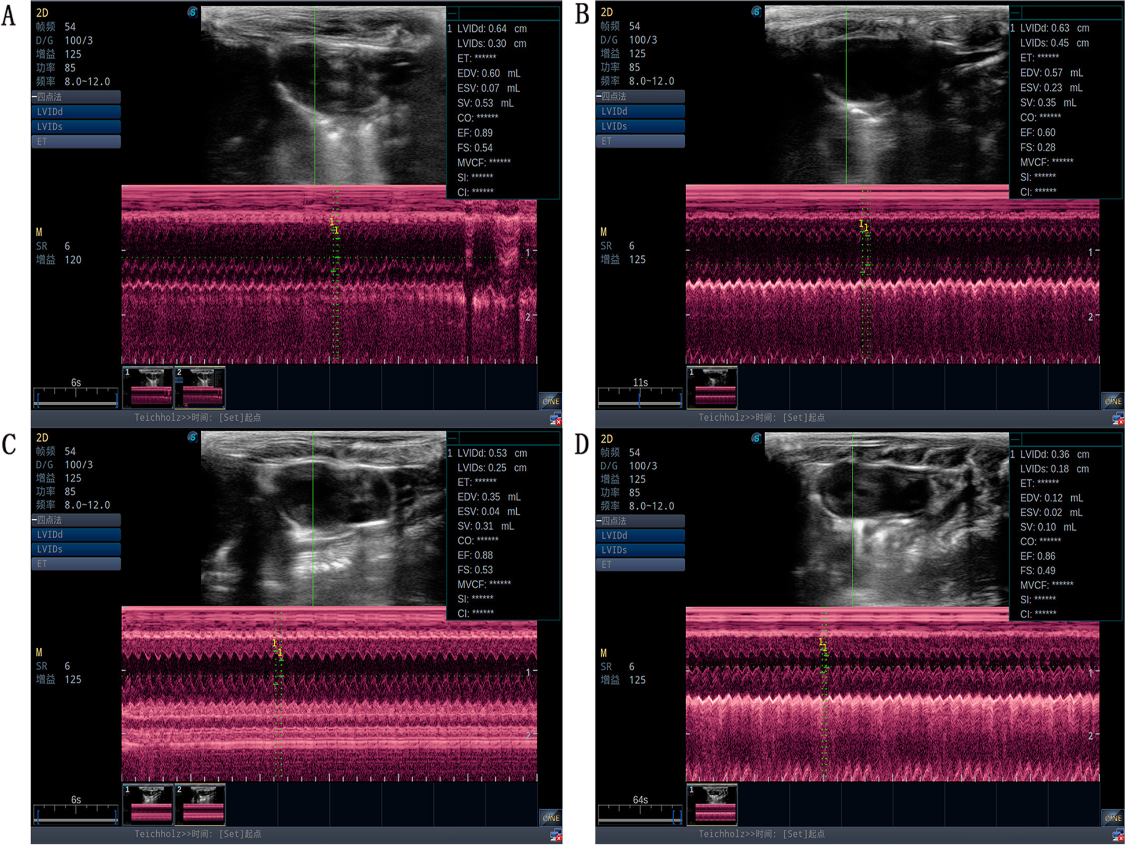Open saved thumbnail 1 in panel C
1125x845 pixels.
[x=148, y=804]
